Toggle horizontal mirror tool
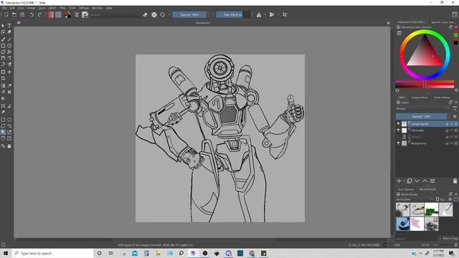Viewport: 459px width, 258px height. [259, 14]
